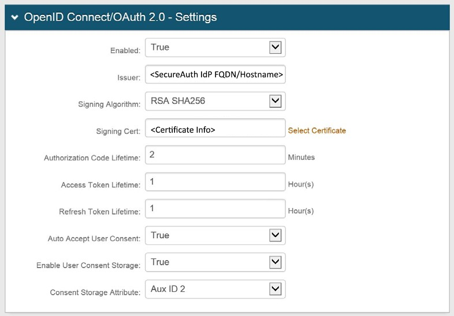Click the 'Signing Cert:' field label

[117, 131]
